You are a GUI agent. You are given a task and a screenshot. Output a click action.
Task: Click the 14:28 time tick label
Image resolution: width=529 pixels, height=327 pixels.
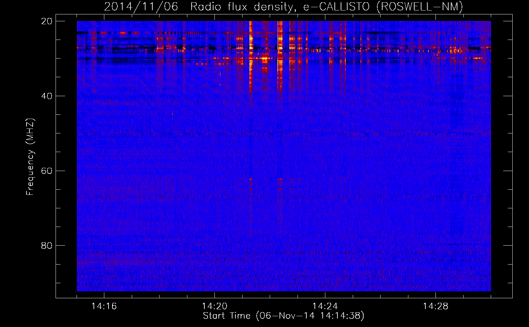[435, 306]
